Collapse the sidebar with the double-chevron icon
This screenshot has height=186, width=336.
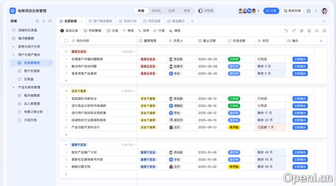[50, 21]
